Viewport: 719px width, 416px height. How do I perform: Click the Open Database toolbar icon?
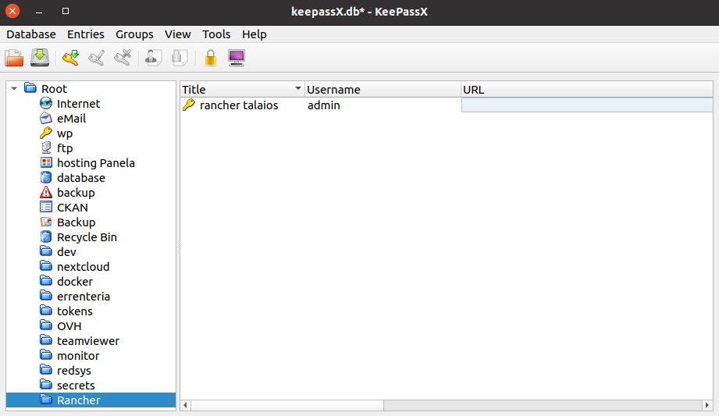[15, 58]
